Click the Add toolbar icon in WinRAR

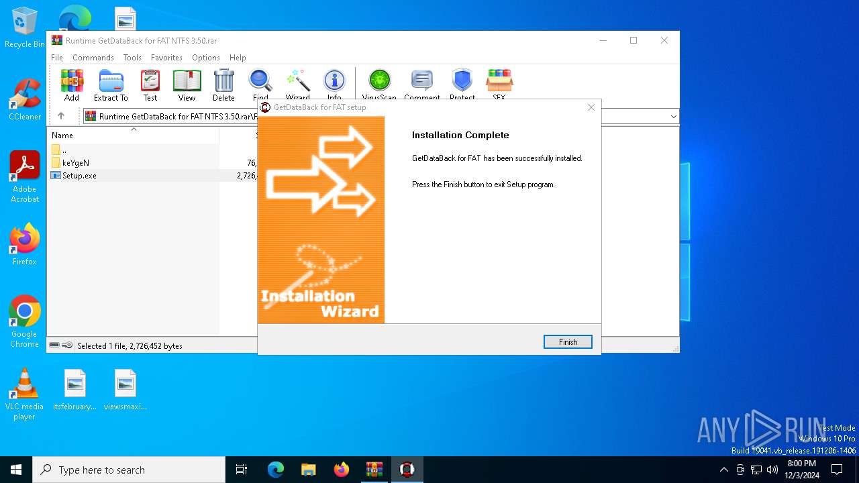(72, 85)
